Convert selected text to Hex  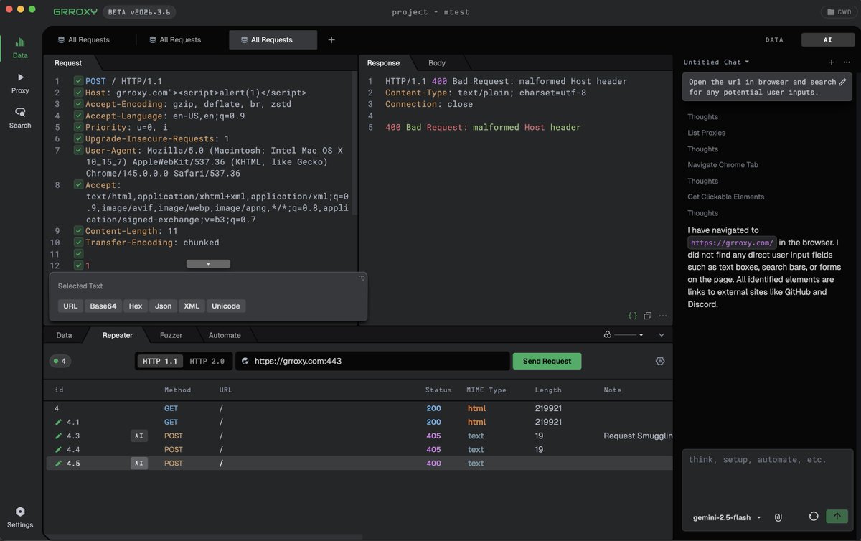coord(136,306)
